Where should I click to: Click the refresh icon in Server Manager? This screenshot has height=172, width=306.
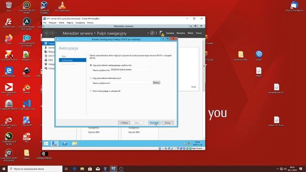pos(152,33)
